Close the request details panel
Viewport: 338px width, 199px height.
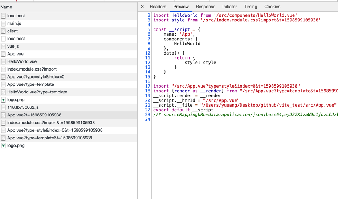click(x=142, y=7)
